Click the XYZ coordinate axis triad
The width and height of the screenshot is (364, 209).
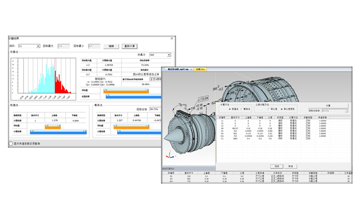[x=170, y=155]
